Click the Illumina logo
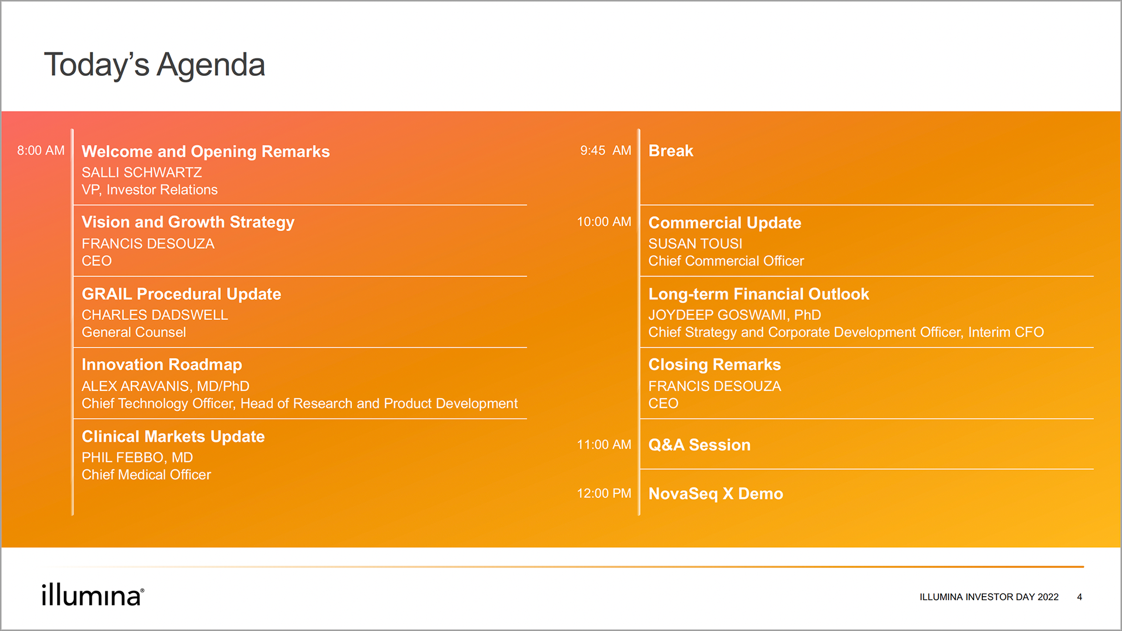1122x631 pixels. 93,595
